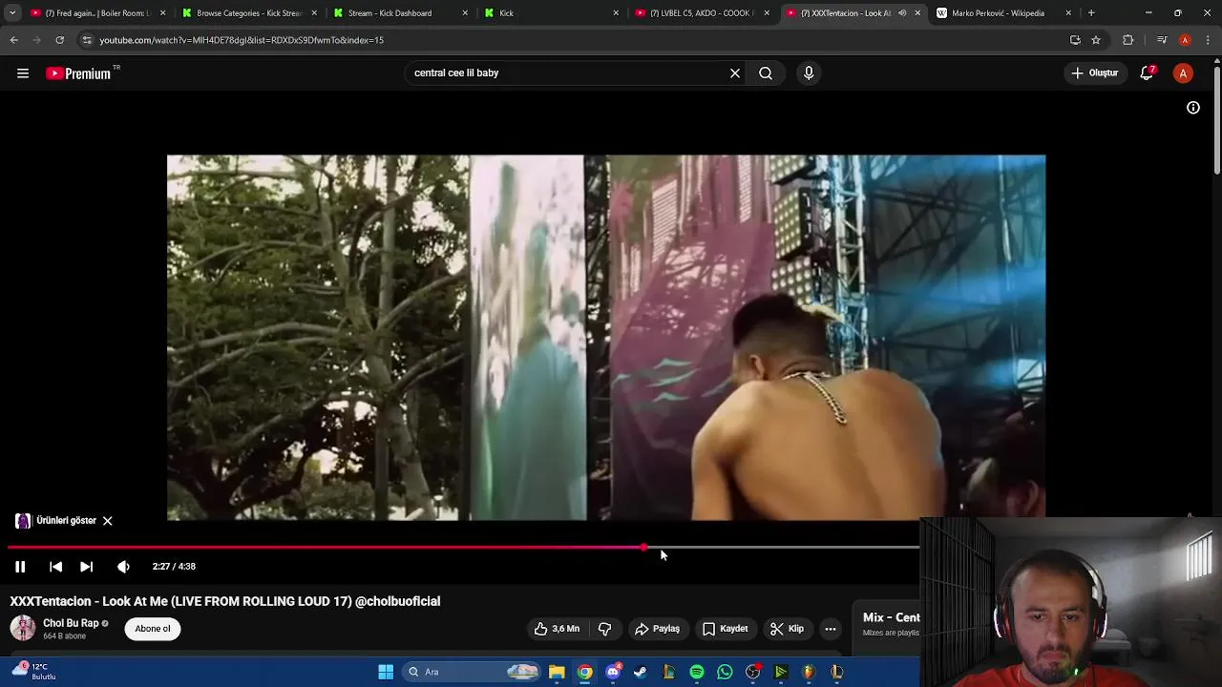
Task: Dislike the video
Action: (604, 629)
